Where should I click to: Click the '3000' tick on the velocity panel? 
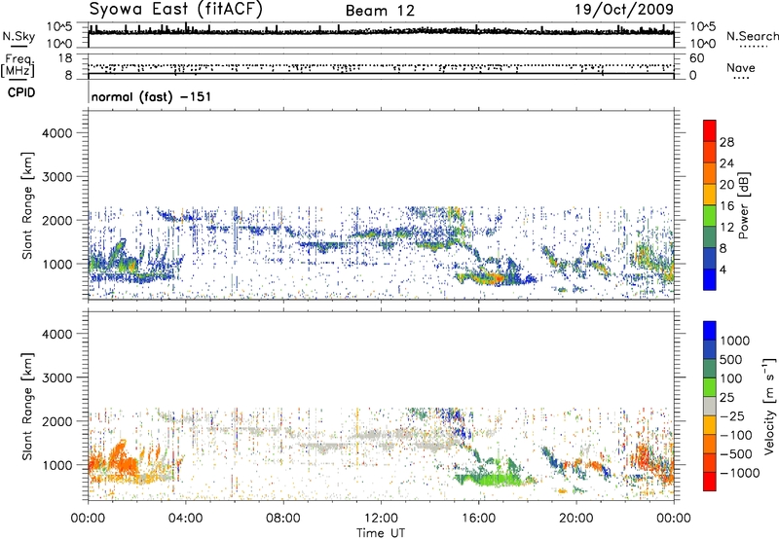pos(56,377)
